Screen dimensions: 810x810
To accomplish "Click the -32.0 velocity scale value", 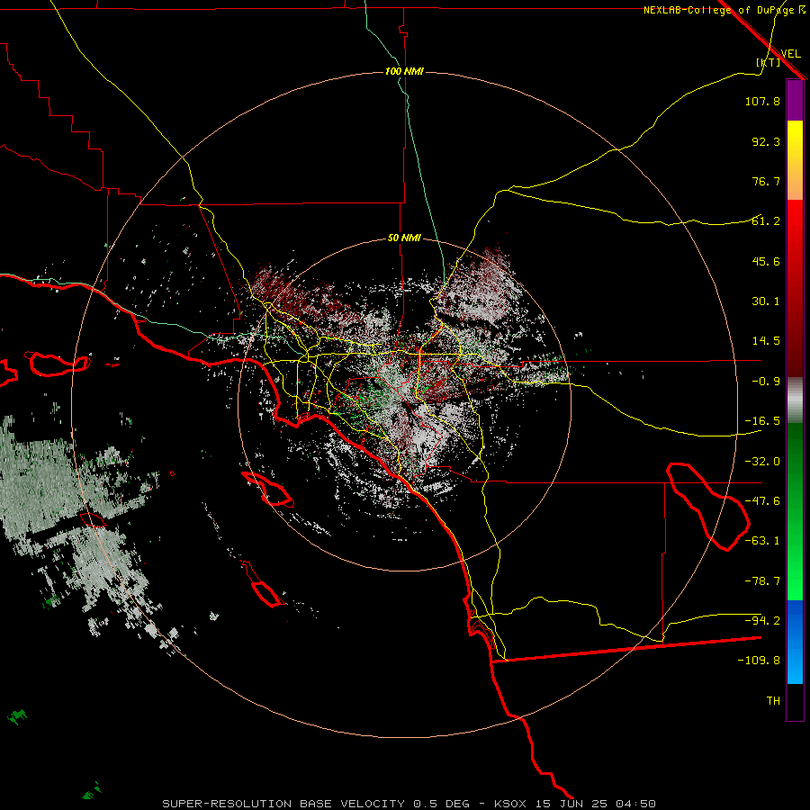I will click(762, 462).
